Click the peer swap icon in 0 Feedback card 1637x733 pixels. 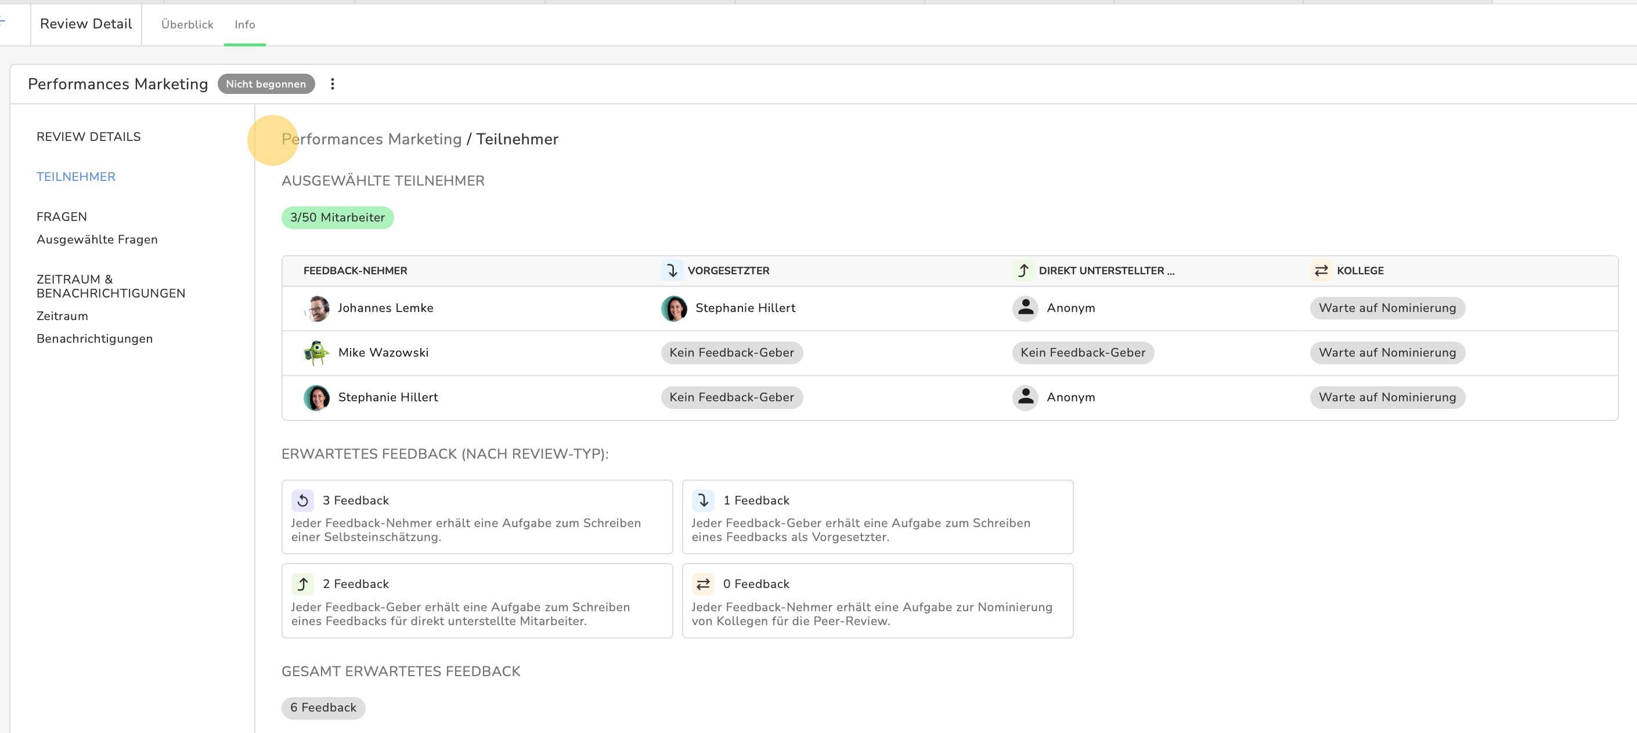pyautogui.click(x=703, y=584)
